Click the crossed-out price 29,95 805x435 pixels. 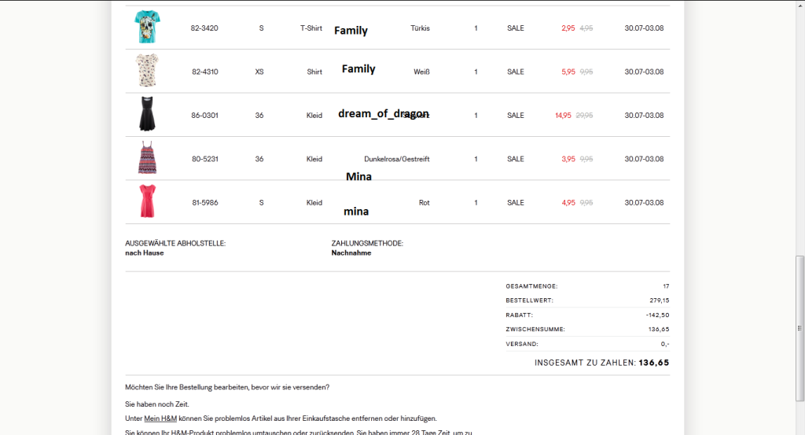584,116
